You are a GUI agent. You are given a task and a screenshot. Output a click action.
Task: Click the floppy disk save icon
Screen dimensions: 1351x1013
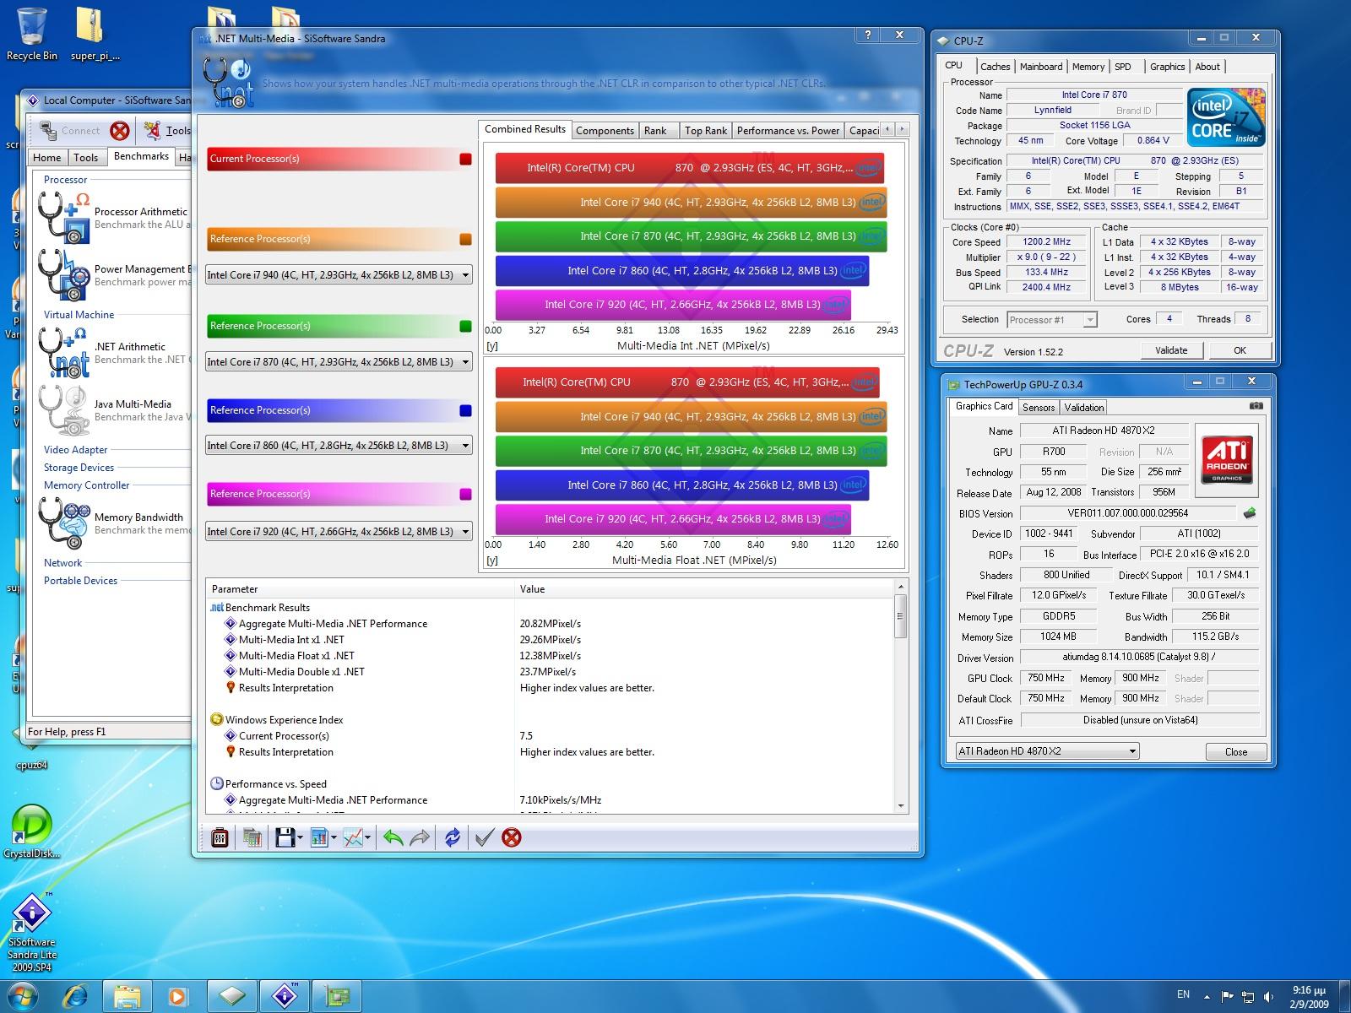(285, 837)
